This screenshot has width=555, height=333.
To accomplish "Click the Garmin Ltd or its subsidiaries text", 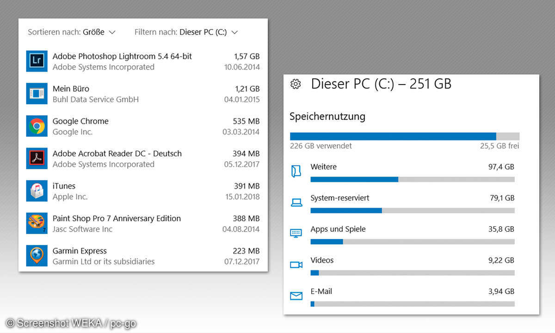I will (x=104, y=261).
